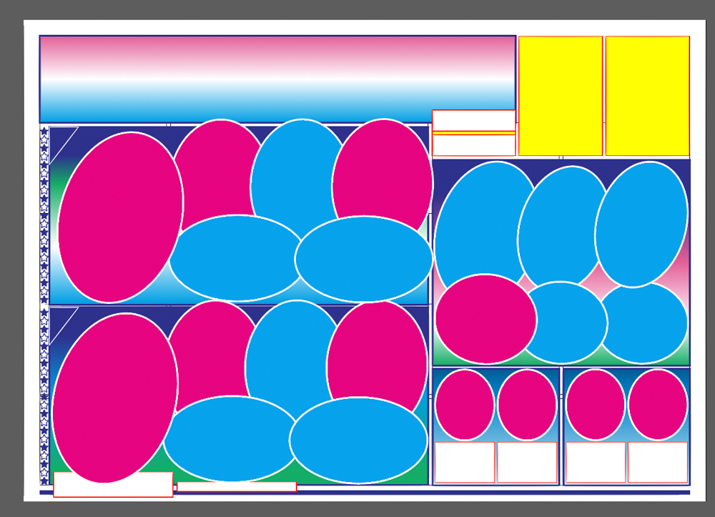Select the star border strip along the left edge
715x517 pixels.
44,305
